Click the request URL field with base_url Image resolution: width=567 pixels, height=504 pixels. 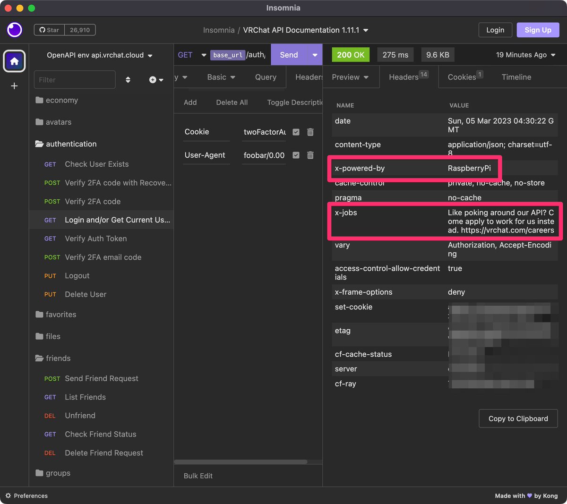(x=239, y=55)
